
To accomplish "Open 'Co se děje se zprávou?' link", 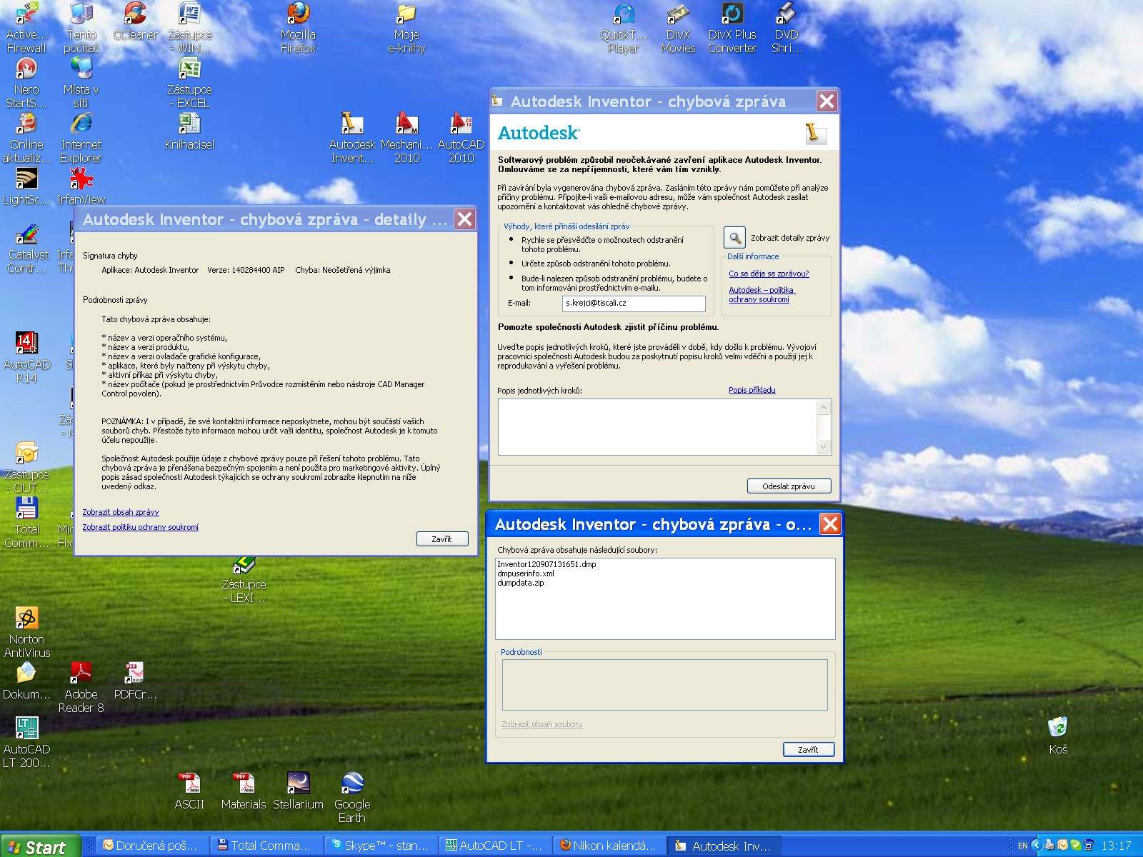I will (769, 274).
